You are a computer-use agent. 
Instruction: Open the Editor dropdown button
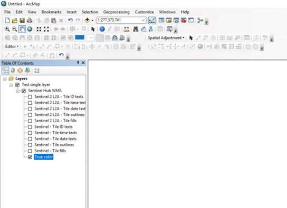(12, 46)
